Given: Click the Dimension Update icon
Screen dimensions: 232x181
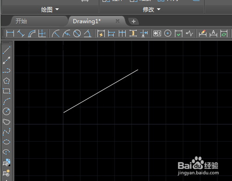Looking at the screenshot, I should tap(224, 33).
